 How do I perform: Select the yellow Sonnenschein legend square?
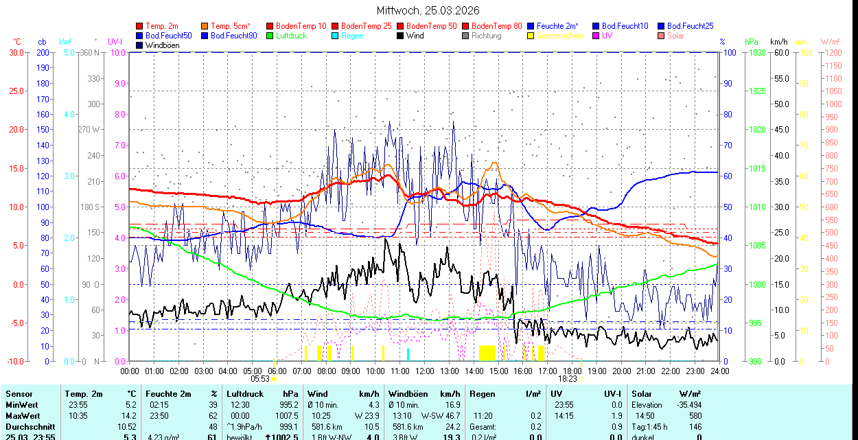531,36
